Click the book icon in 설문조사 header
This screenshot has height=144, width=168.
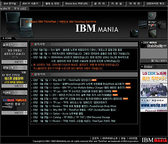24,45
